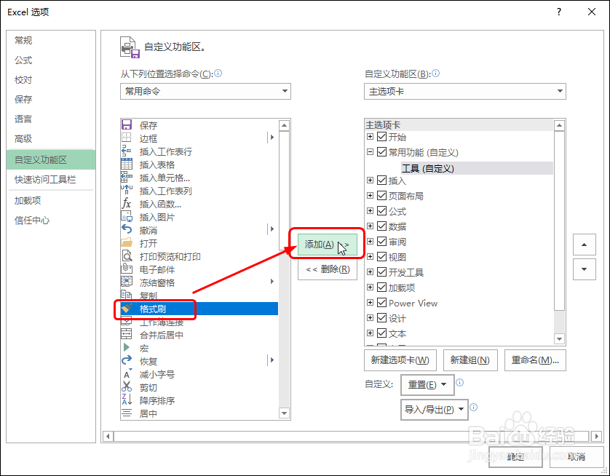Click info icon beside Import/Export button

[473, 407]
